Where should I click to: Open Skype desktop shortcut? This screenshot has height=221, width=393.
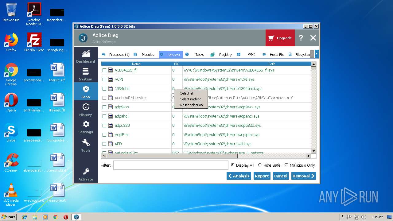(11, 133)
